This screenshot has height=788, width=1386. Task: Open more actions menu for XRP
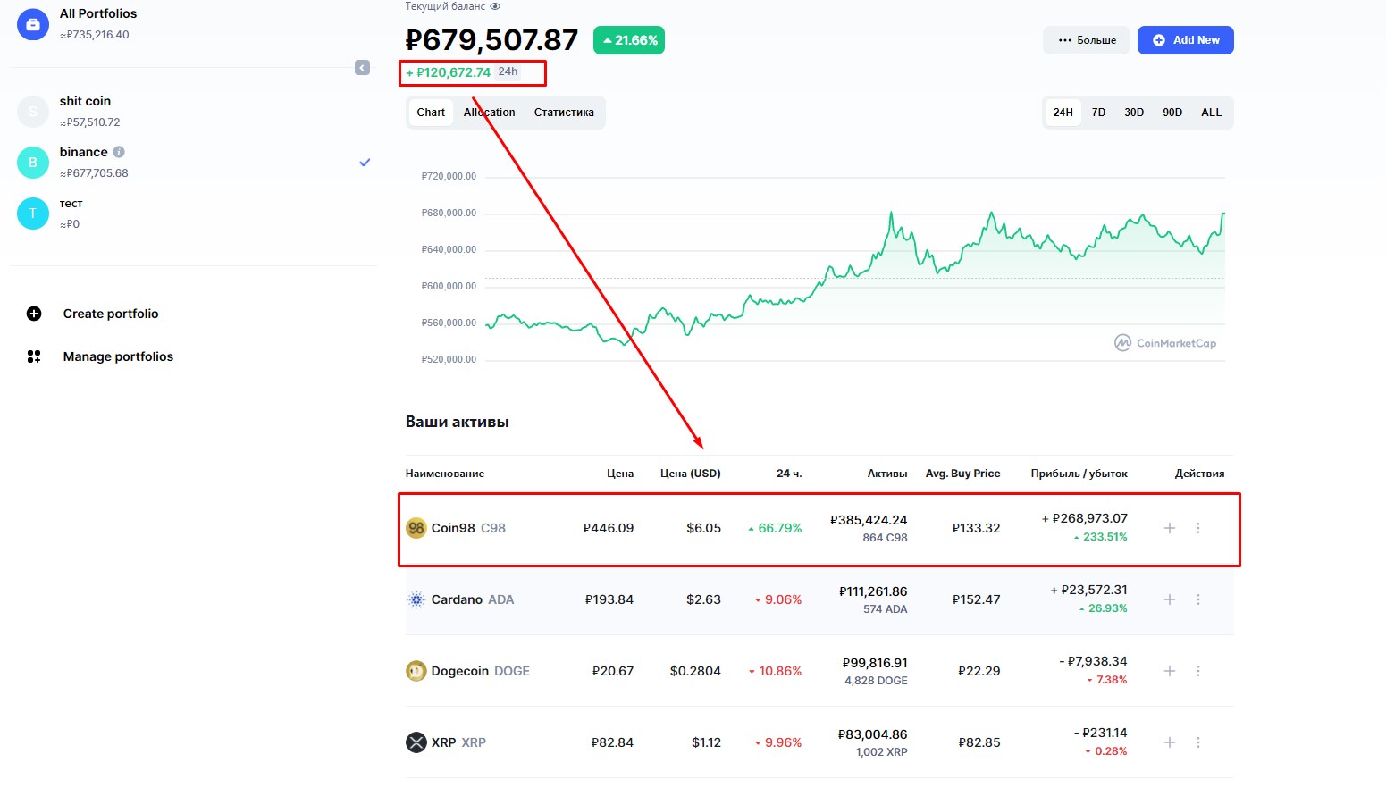(x=1198, y=742)
